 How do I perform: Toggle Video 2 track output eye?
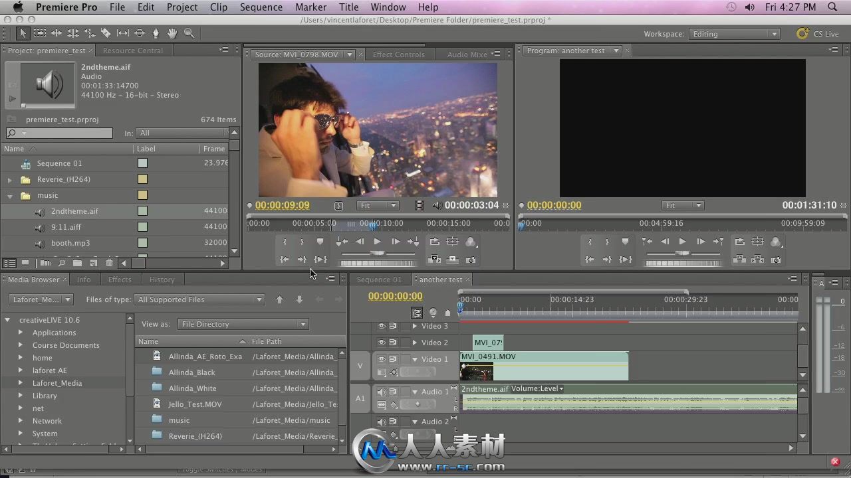382,343
